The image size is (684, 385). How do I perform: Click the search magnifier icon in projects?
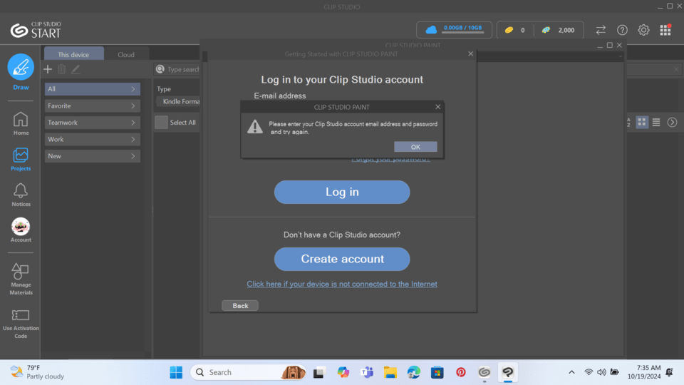pos(160,69)
